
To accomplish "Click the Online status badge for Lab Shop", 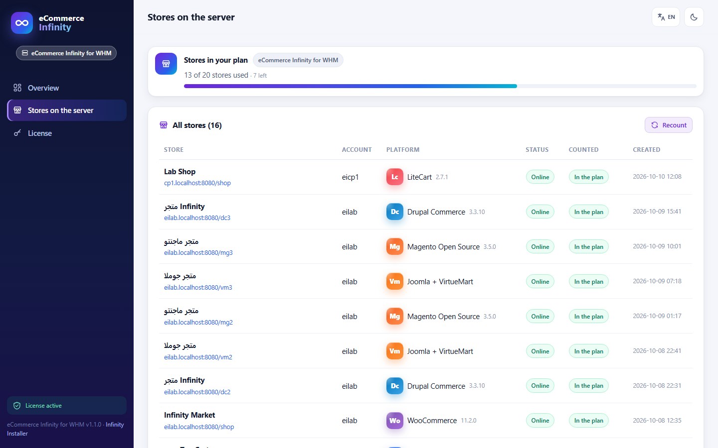I will point(540,177).
